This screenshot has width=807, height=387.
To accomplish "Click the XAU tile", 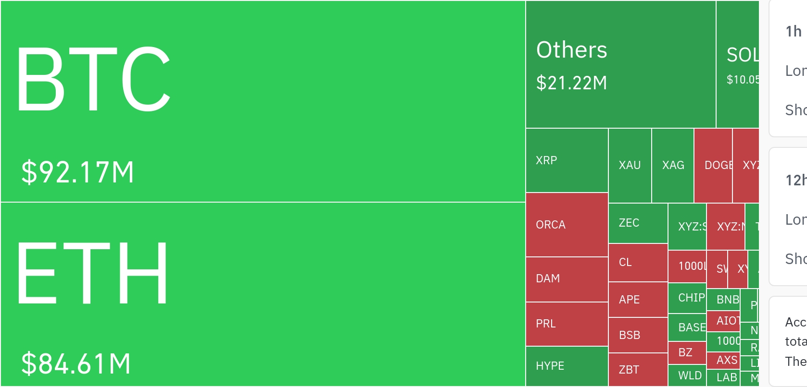I will (x=630, y=165).
